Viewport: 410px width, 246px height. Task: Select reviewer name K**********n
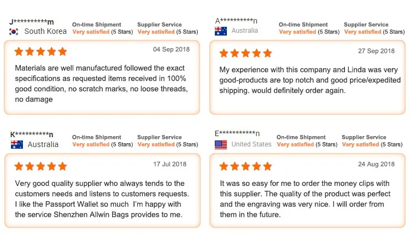(32, 134)
